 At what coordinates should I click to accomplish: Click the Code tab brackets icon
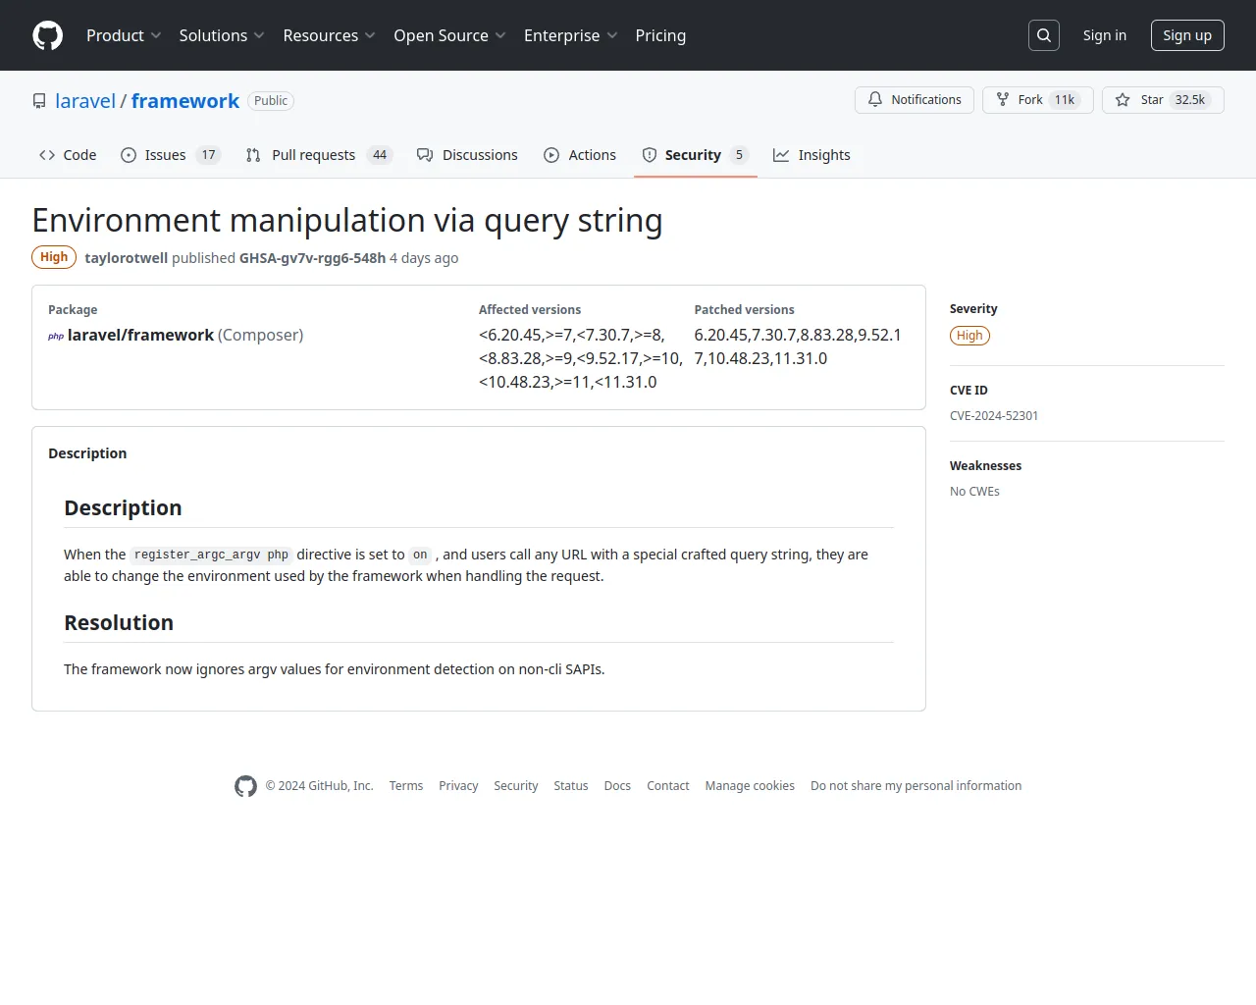click(x=47, y=155)
